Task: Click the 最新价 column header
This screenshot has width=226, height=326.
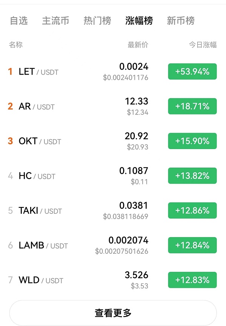Action: (138, 45)
